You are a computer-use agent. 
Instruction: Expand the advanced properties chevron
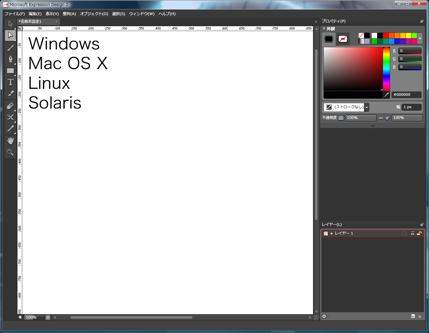372,126
